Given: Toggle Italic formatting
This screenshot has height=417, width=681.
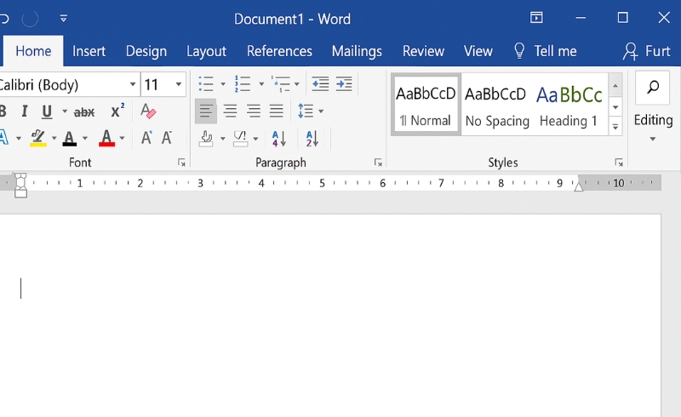Looking at the screenshot, I should click(x=25, y=111).
